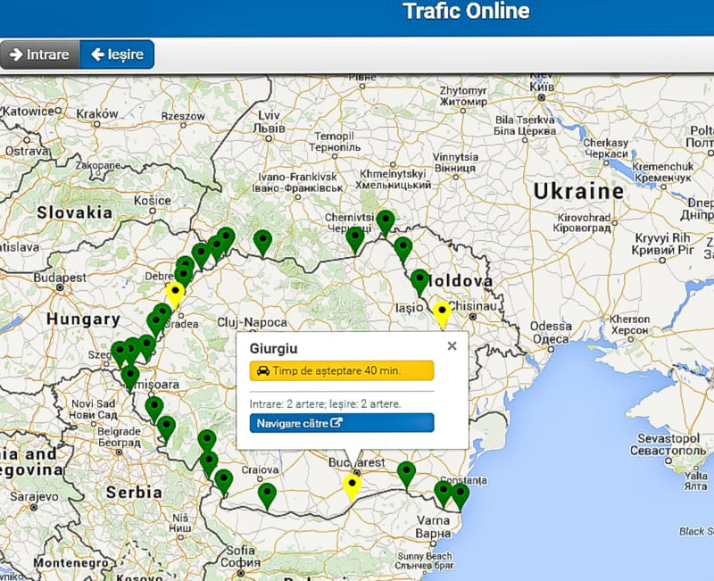Click the Giurgiu popup heading
This screenshot has width=714, height=581.
(273, 349)
